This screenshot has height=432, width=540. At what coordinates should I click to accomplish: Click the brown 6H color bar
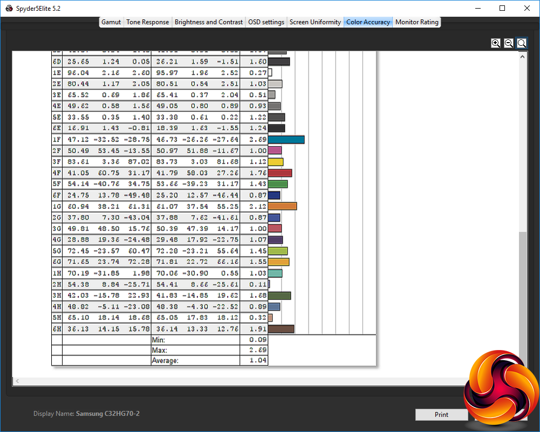281,329
